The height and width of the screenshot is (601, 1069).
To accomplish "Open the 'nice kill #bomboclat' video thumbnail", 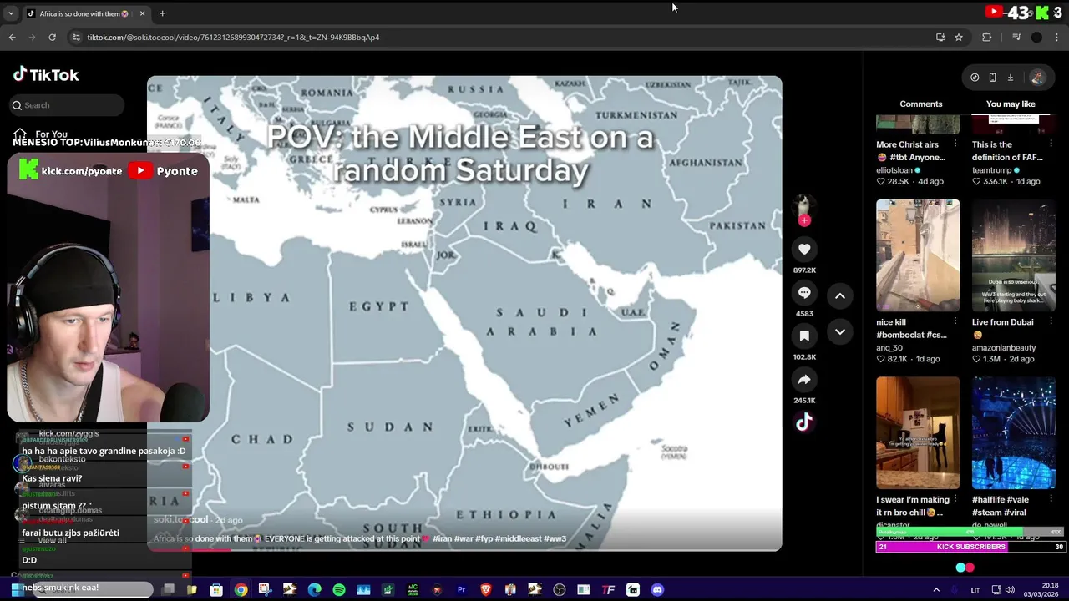I will click(918, 255).
